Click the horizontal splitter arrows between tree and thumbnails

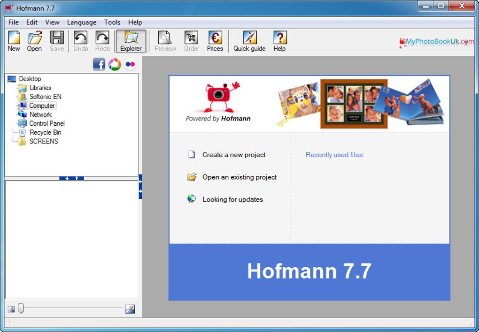(71, 178)
